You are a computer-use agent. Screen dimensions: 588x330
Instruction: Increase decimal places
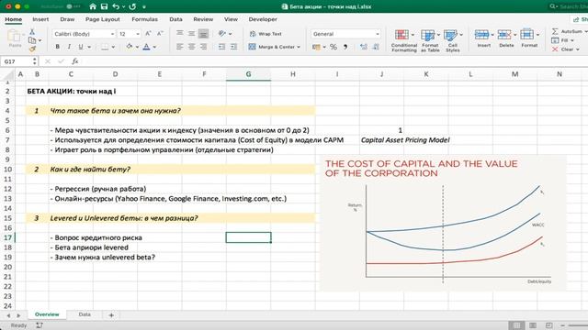coord(364,47)
